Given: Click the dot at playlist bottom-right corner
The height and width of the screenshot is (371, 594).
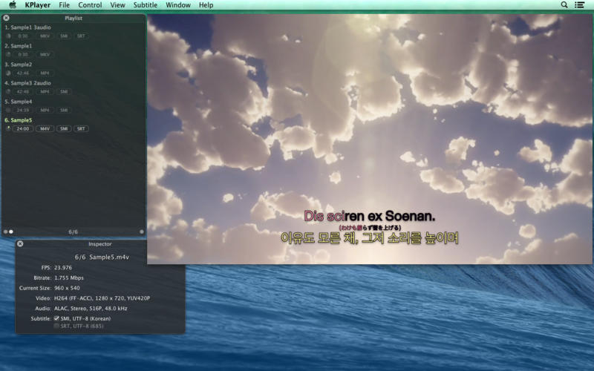Looking at the screenshot, I should [142, 232].
